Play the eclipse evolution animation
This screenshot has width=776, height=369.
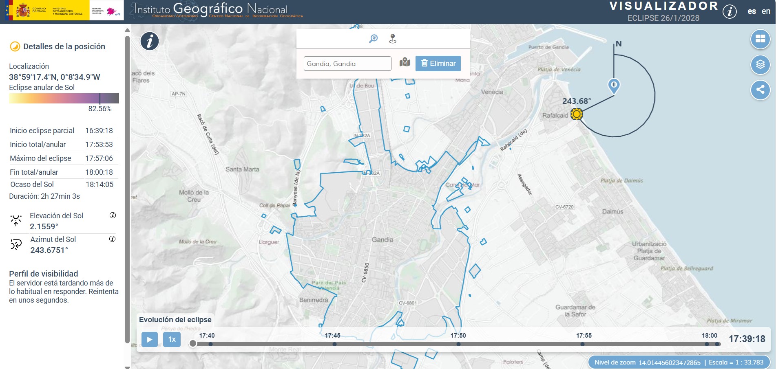pyautogui.click(x=150, y=339)
